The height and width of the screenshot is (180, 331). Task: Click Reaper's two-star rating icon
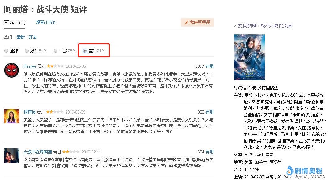[55, 66]
